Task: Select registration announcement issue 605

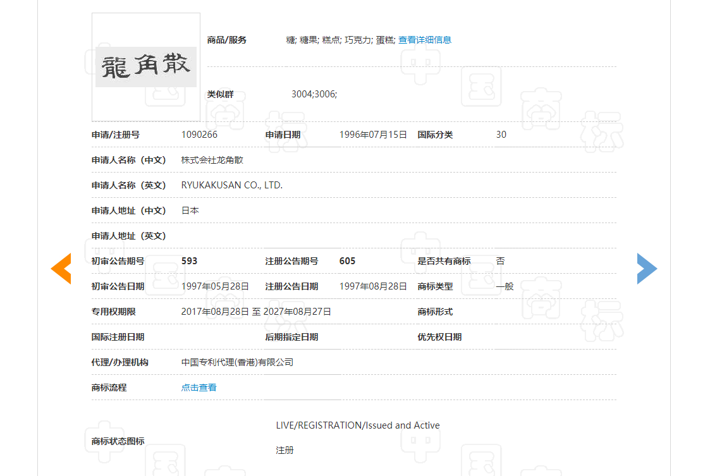Action: coord(347,261)
